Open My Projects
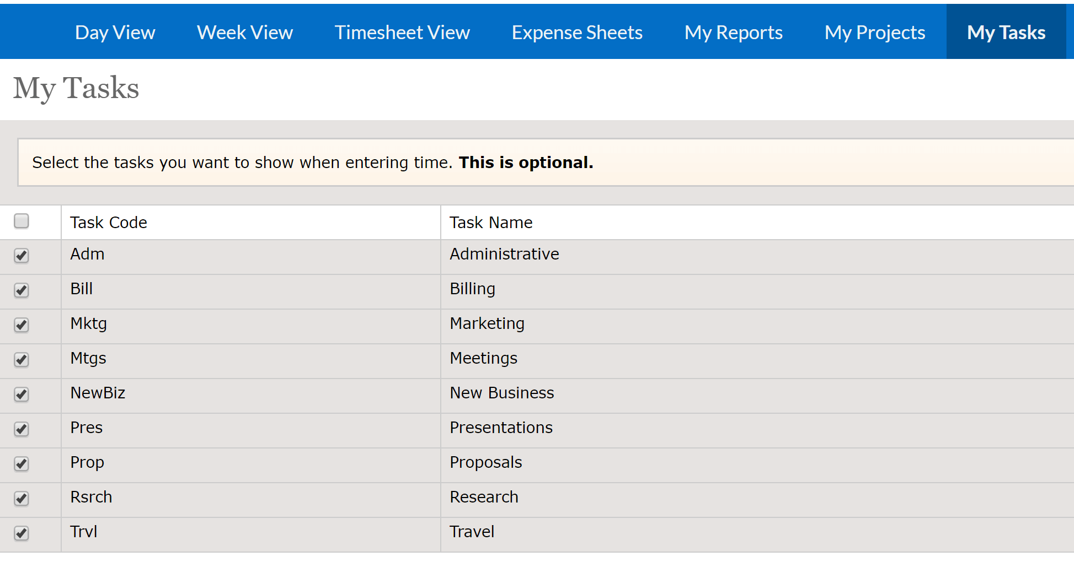Image resolution: width=1074 pixels, height=562 pixels. click(x=874, y=32)
